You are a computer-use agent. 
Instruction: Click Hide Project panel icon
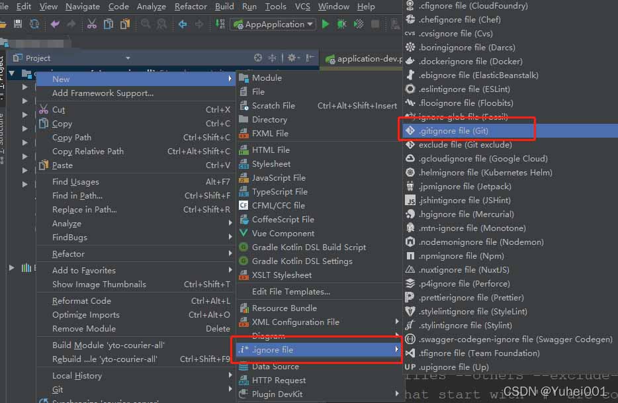click(310, 58)
